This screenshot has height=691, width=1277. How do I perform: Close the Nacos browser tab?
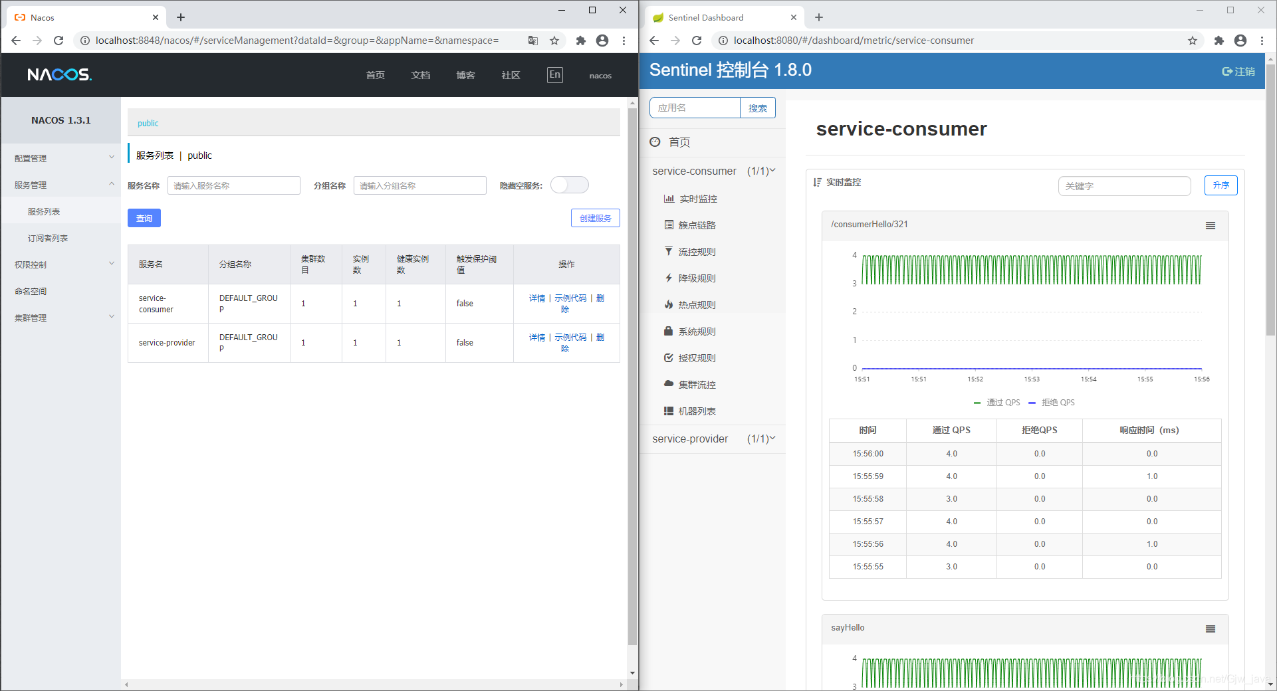click(156, 17)
